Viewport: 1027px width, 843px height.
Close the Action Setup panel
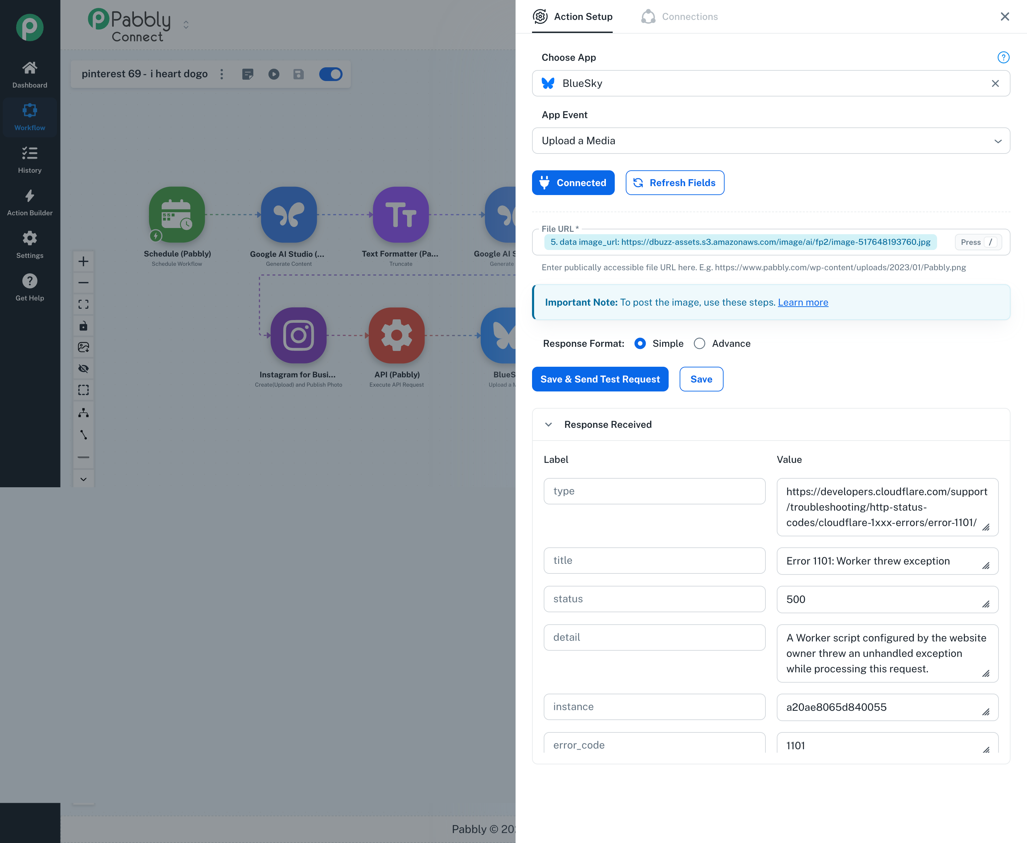(1005, 16)
